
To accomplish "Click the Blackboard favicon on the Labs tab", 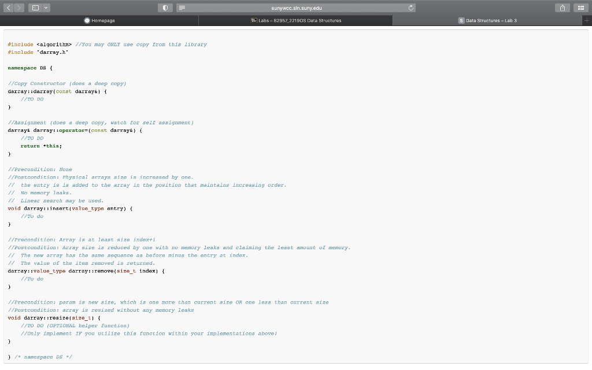I will tap(254, 20).
